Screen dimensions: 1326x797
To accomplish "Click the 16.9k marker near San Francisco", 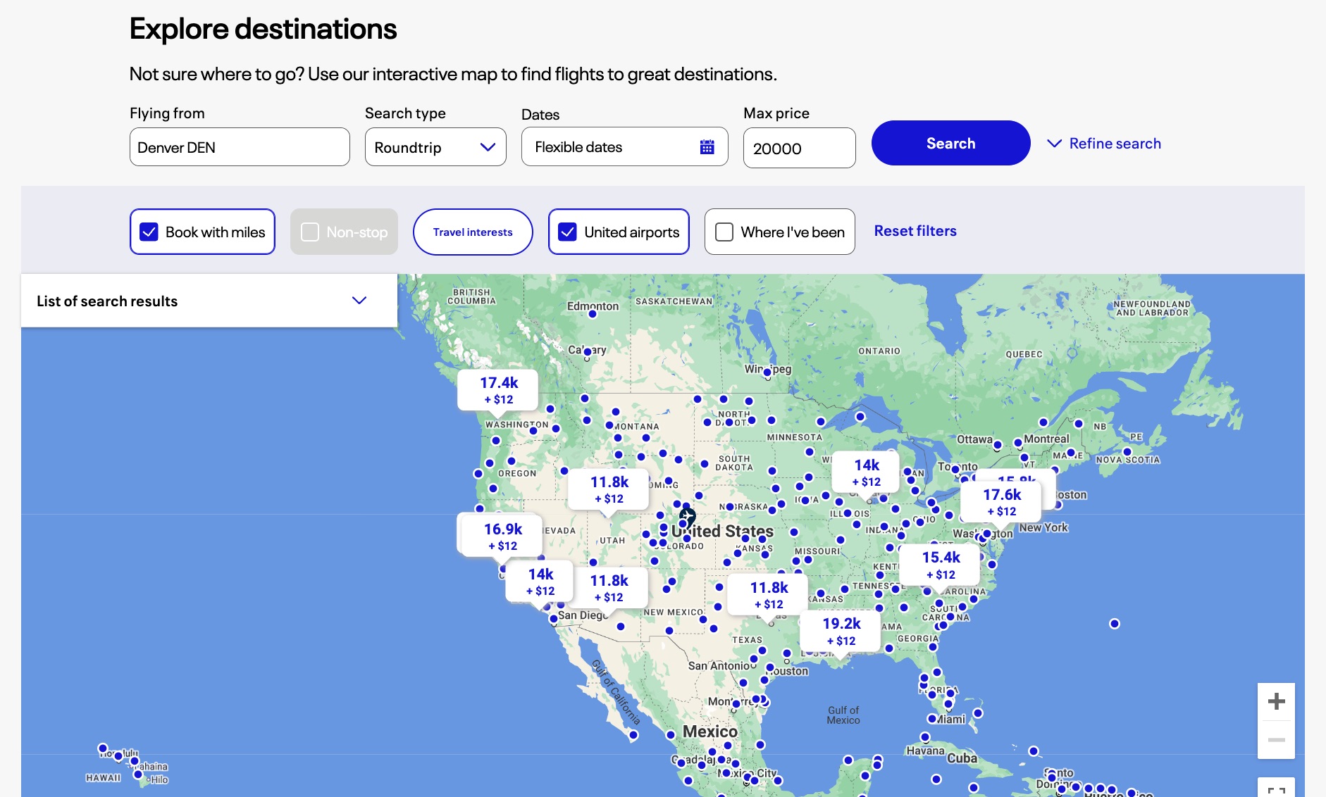I will click(502, 535).
